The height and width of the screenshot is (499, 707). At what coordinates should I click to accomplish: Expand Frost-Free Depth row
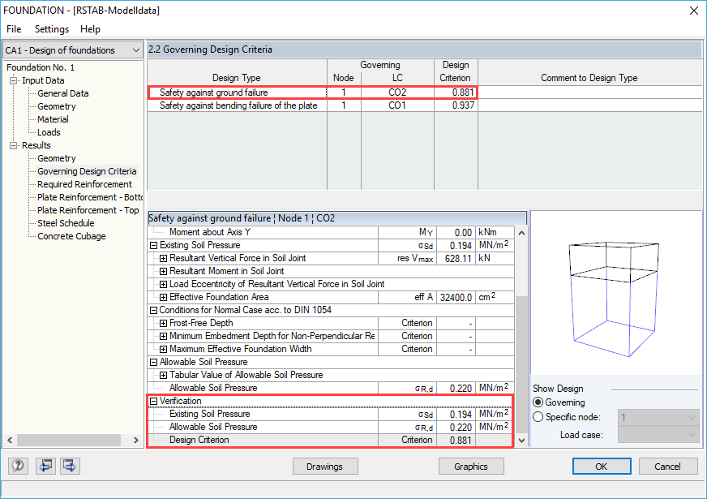coord(163,324)
